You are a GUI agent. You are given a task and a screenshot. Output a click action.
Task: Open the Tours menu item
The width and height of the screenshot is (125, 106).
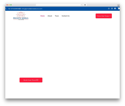coord(57,16)
